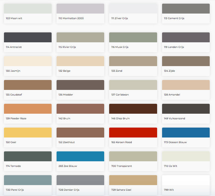Choose the 110 Manhattan 2000 swatch
Image resolution: width=215 pixels, height=196 pixels.
click(80, 9)
